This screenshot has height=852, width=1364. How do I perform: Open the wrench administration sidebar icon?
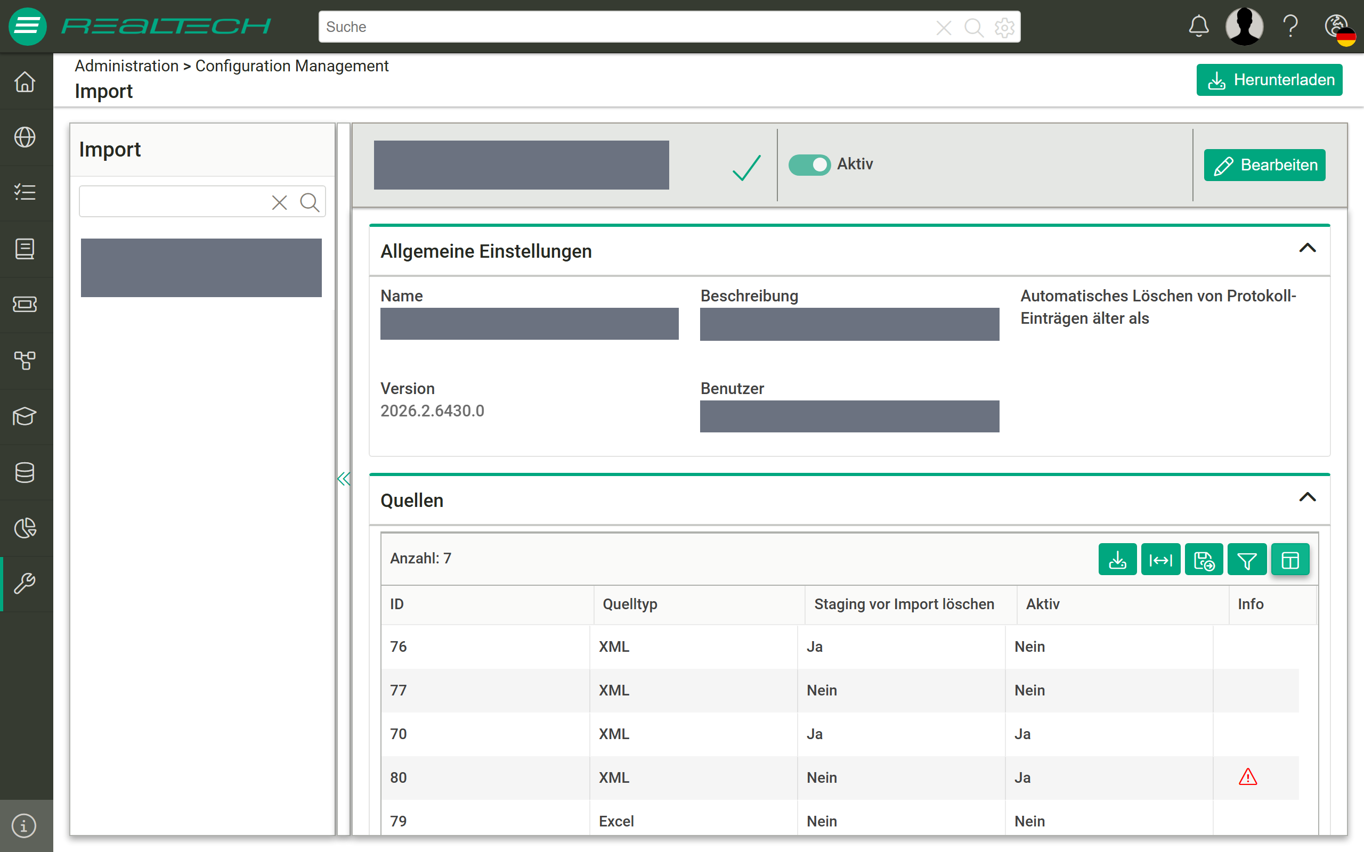[25, 584]
